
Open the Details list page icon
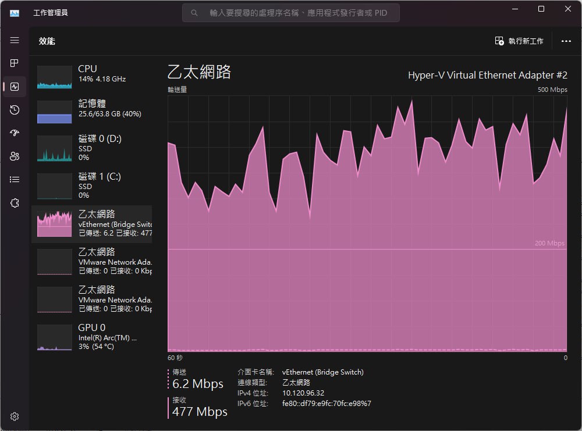coord(15,180)
